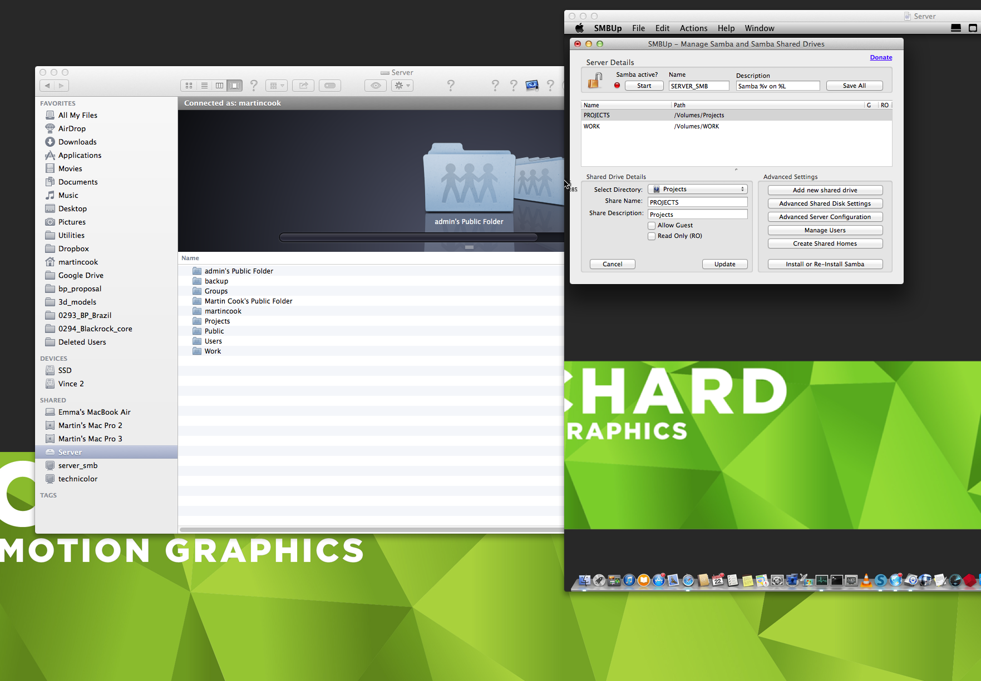
Task: Open Advanced Server Configuration
Action: tap(825, 217)
